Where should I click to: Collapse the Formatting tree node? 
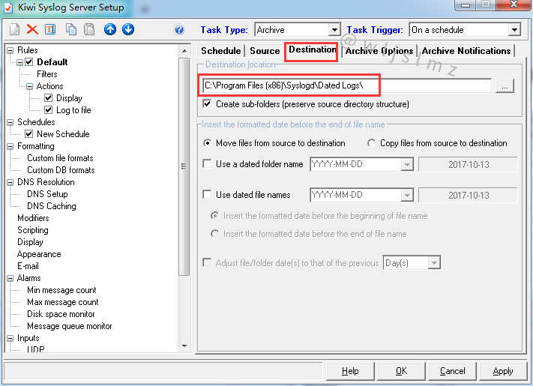[10, 146]
